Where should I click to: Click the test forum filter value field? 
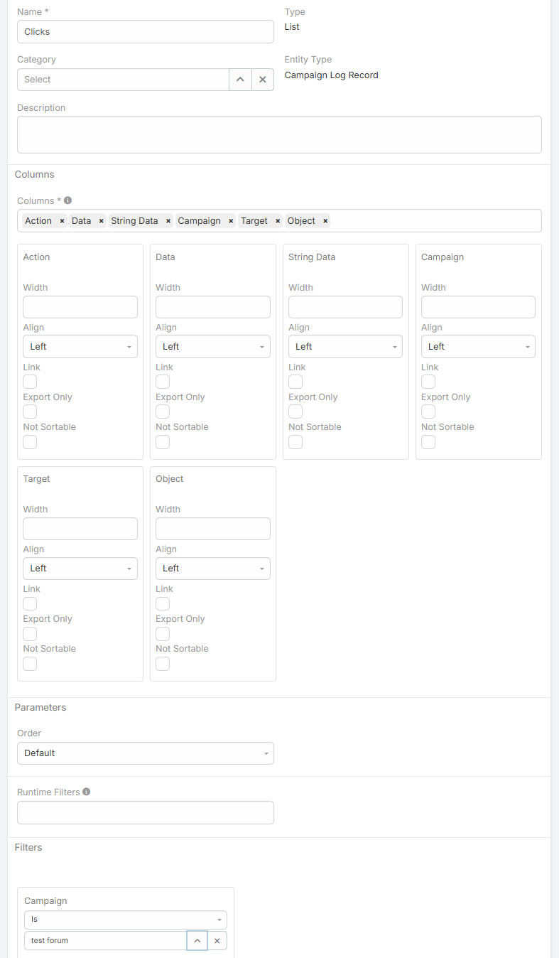pyautogui.click(x=105, y=940)
